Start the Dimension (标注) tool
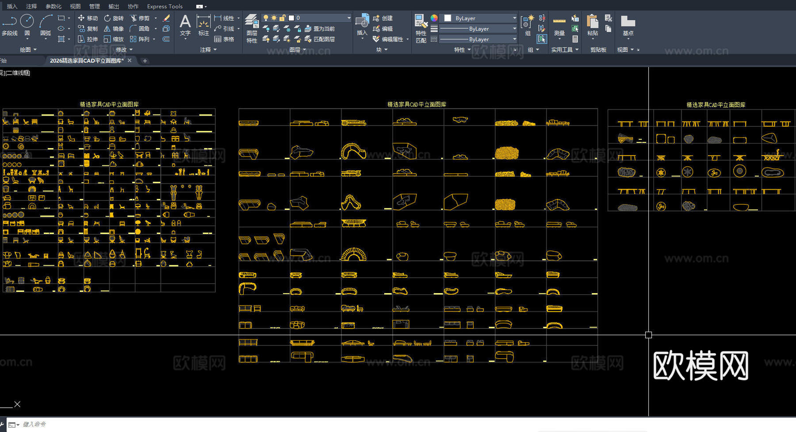 click(x=203, y=25)
